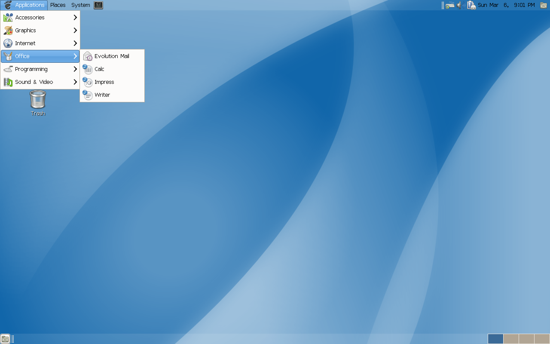The image size is (550, 344).
Task: Open the calendar from the clock
Action: click(506, 5)
